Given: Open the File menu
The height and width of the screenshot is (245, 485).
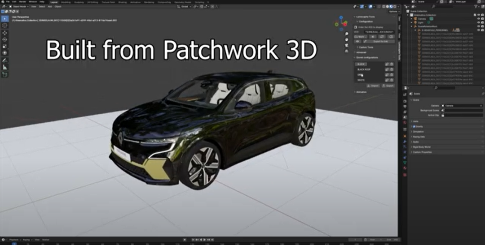Looking at the screenshot, I should pos(8,2).
